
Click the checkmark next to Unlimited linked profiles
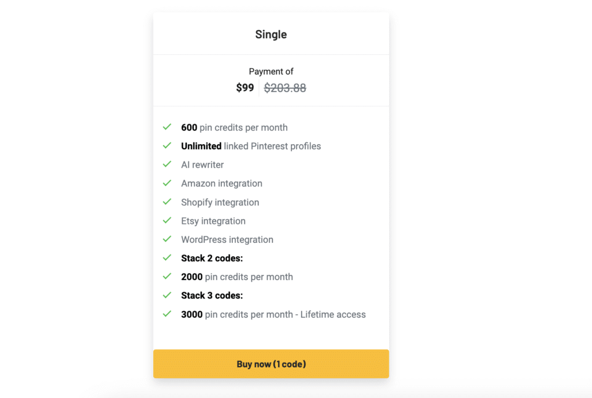[167, 145]
